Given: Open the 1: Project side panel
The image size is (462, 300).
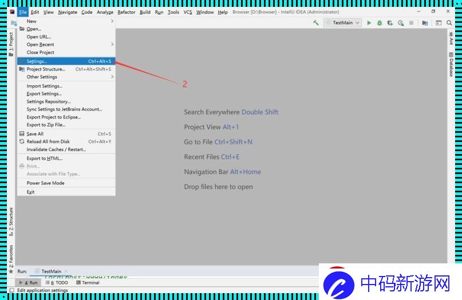Looking at the screenshot, I should click(x=11, y=44).
